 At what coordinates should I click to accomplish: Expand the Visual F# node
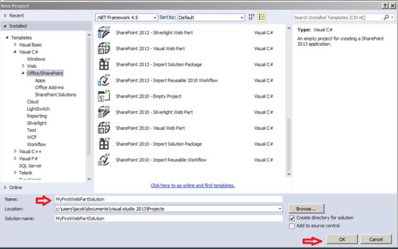pyautogui.click(x=15, y=158)
